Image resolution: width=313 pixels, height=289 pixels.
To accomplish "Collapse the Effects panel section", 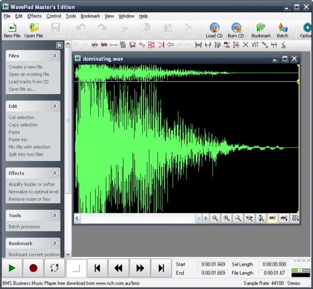I will [55, 173].
